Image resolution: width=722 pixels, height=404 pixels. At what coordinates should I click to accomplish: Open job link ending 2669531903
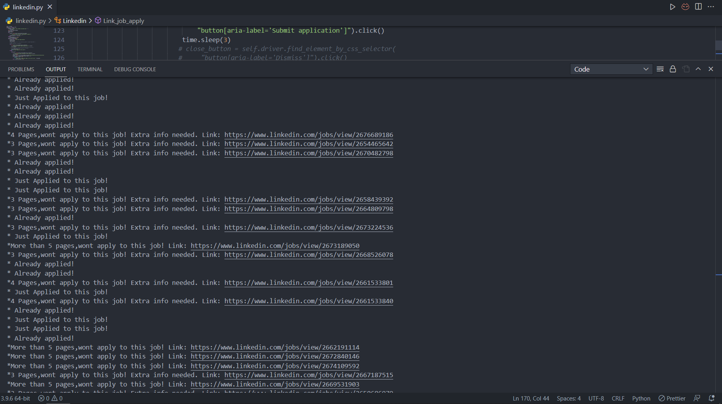pos(275,384)
